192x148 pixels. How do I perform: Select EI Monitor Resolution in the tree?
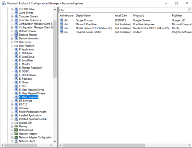30,68
